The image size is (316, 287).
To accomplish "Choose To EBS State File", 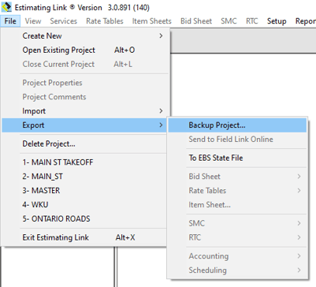I will point(237,158).
